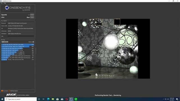Select the Core i7-3770 ranking row
This screenshot has height=101, width=180.
pyautogui.click(x=17, y=50)
